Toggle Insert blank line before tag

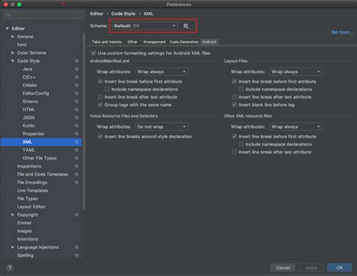234,105
